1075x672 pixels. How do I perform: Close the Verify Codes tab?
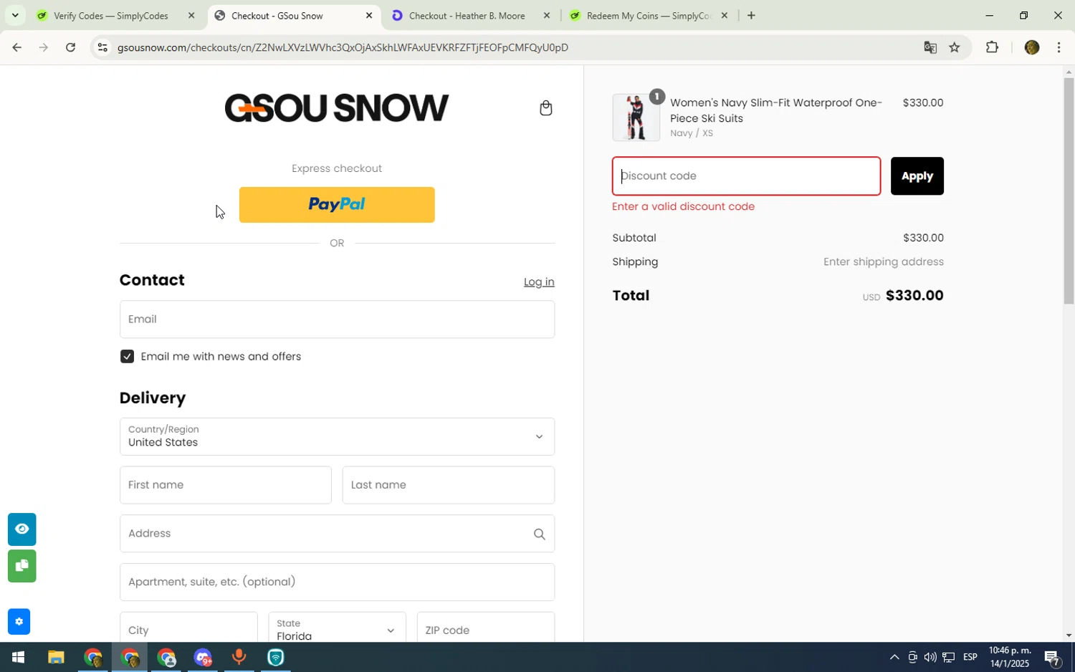click(191, 15)
